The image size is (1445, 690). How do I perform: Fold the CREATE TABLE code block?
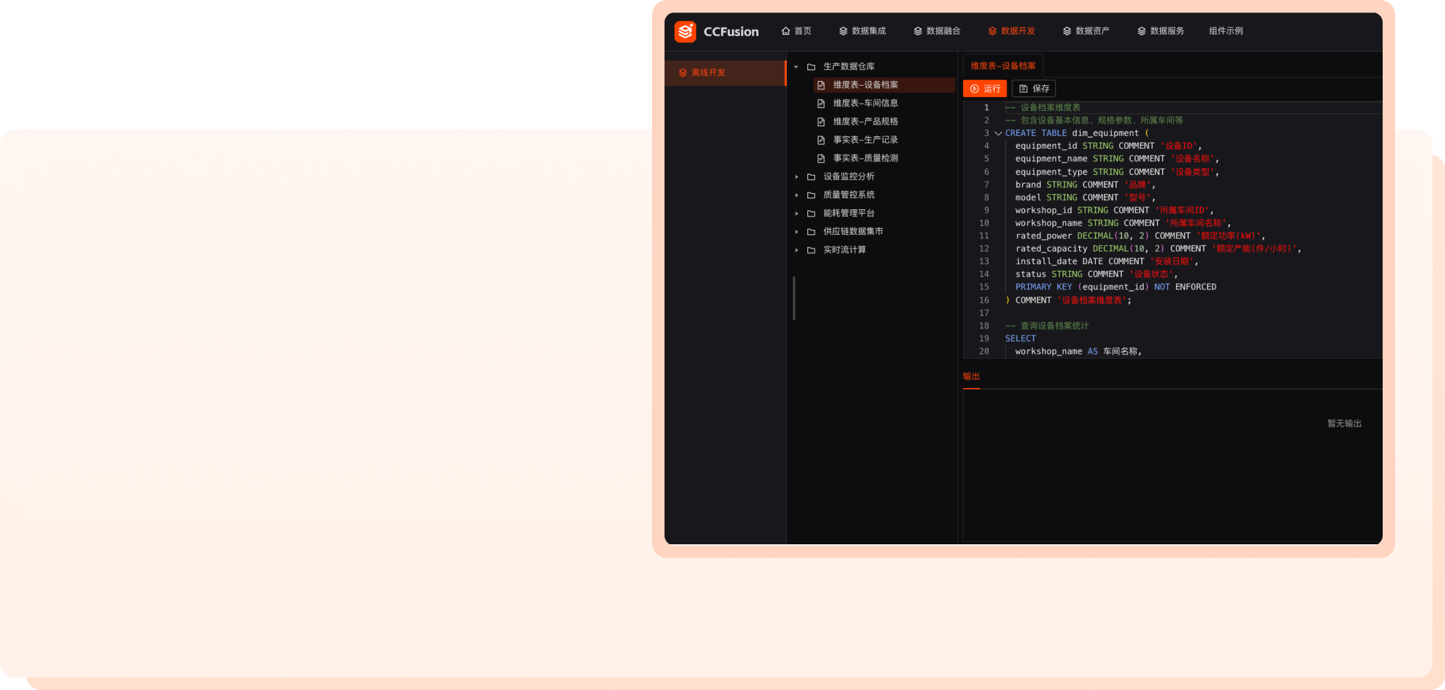[x=998, y=133]
